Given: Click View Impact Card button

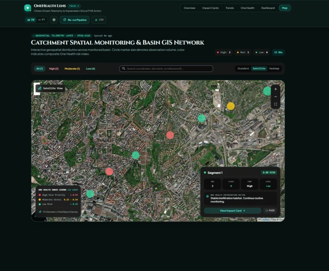Looking at the screenshot, I should click(x=232, y=210).
